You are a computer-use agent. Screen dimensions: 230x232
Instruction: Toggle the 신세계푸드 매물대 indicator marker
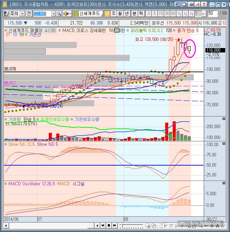[6, 30]
